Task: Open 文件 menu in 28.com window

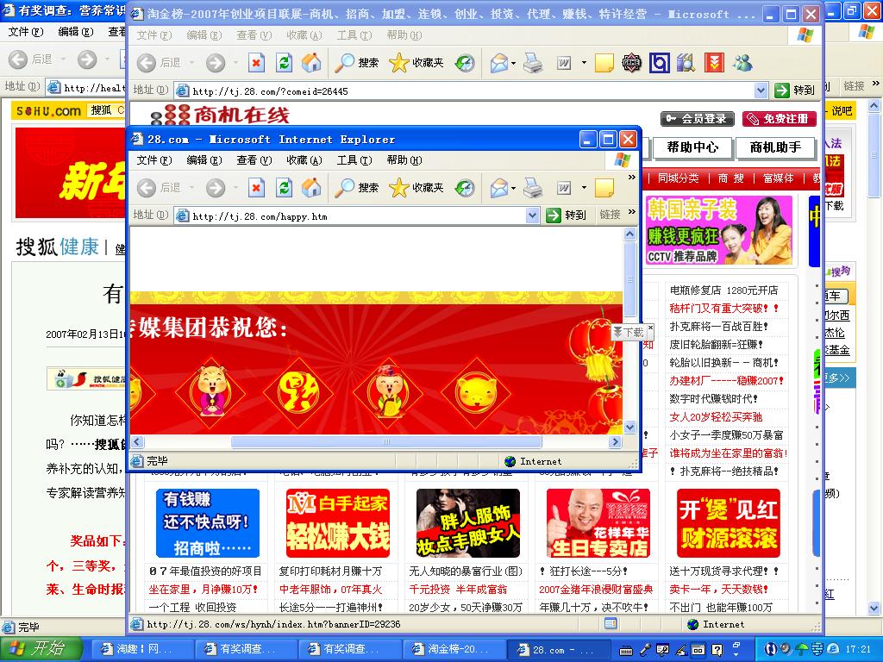Action: coord(153,160)
